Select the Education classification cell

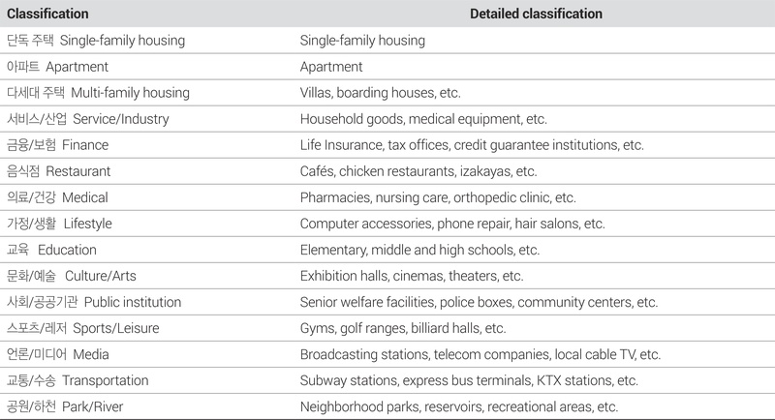coord(52,250)
